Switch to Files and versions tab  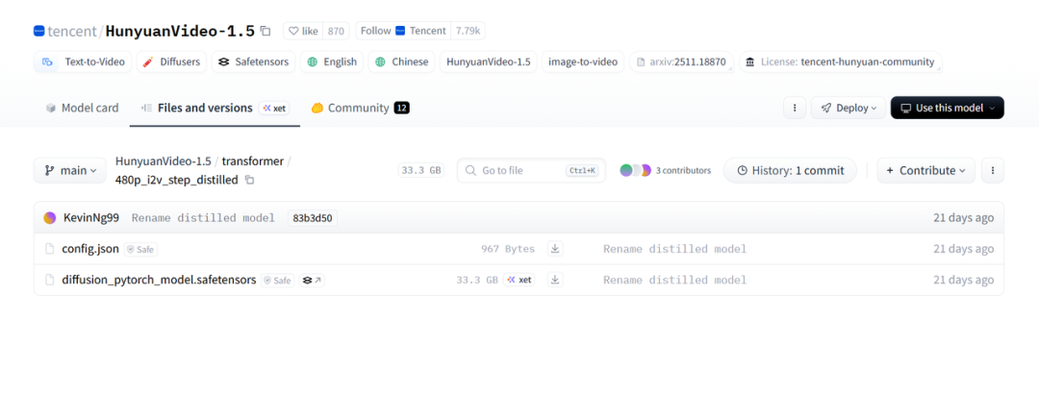coord(215,108)
